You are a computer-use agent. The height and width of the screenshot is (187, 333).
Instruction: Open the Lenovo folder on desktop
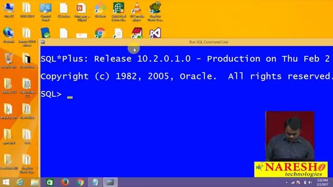[27, 37]
